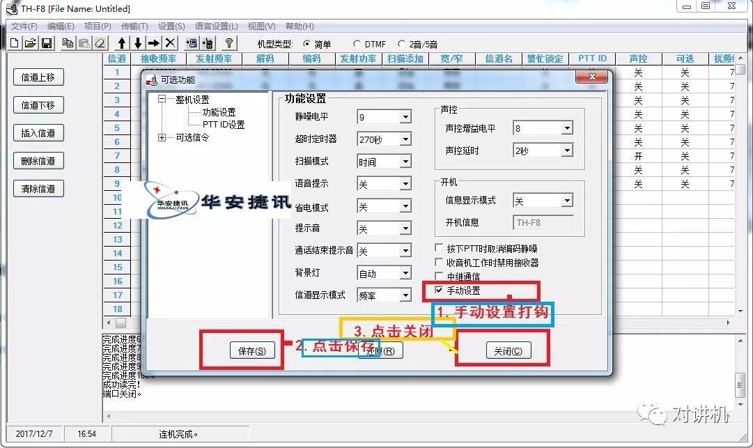Open a file using the folder toolbar icon
The width and height of the screenshot is (753, 448).
[30, 43]
